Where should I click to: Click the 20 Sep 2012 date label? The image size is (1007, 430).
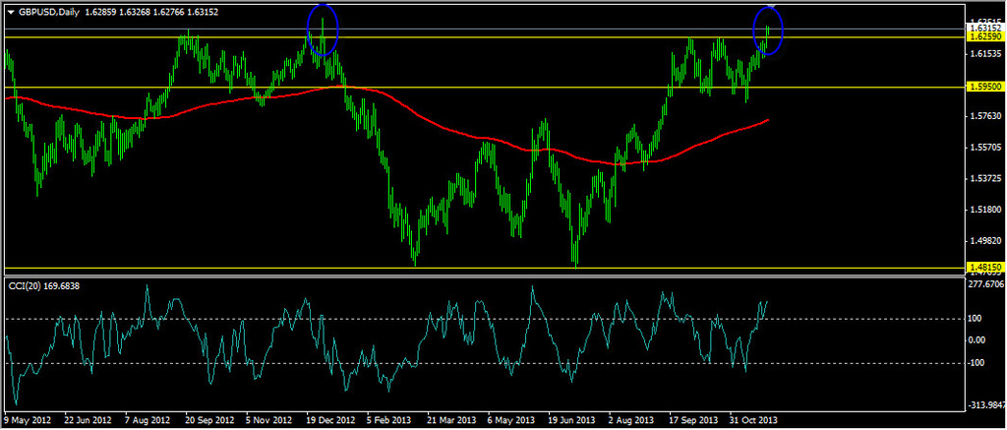(x=210, y=420)
